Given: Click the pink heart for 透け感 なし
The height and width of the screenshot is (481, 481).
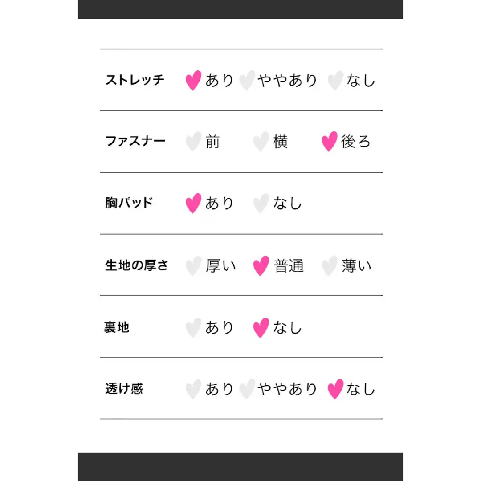Looking at the screenshot, I should click(x=335, y=389).
